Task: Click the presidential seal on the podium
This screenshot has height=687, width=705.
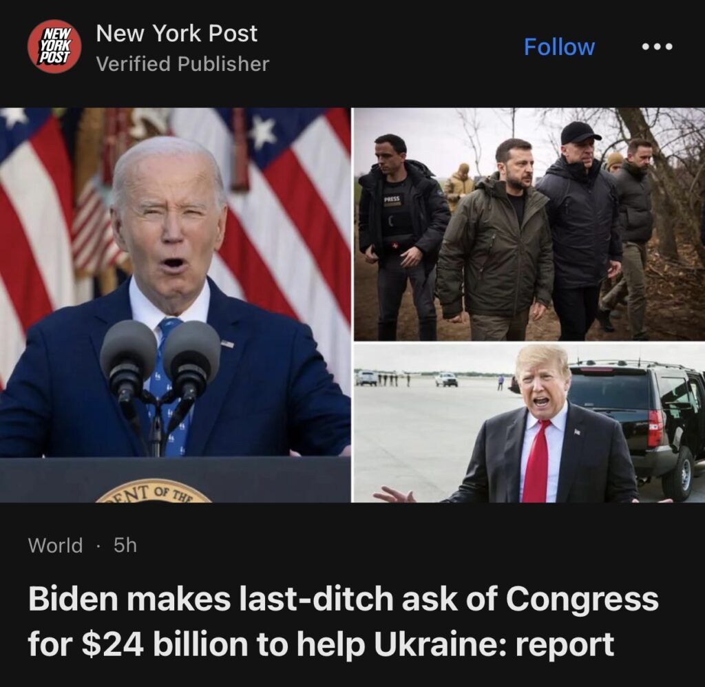Action: [x=154, y=491]
